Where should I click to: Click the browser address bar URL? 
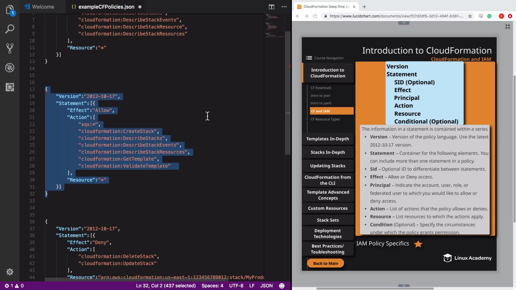point(396,16)
